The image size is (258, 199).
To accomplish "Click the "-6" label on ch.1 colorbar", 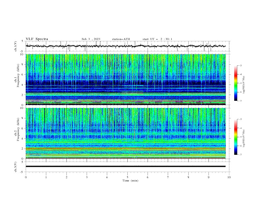I will click(240, 92).
